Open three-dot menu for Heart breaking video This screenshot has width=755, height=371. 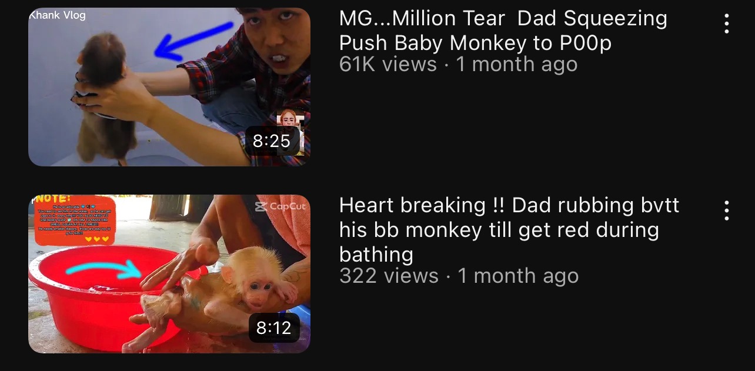click(x=727, y=210)
